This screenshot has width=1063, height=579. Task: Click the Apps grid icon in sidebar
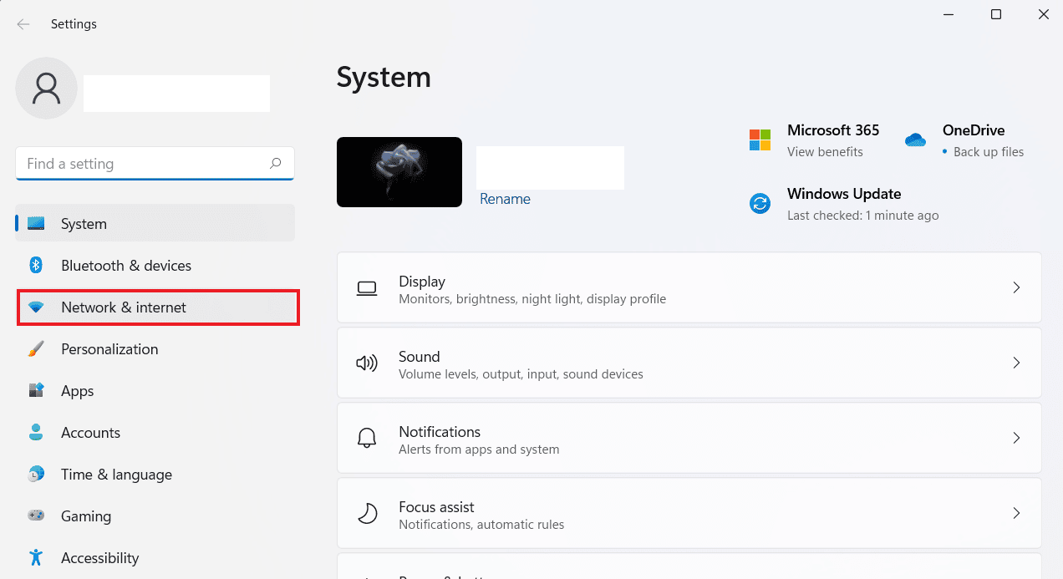tap(35, 391)
